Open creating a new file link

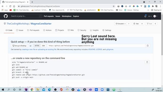click(x=29, y=49)
